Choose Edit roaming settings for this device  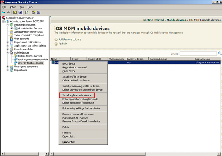pos(83,108)
